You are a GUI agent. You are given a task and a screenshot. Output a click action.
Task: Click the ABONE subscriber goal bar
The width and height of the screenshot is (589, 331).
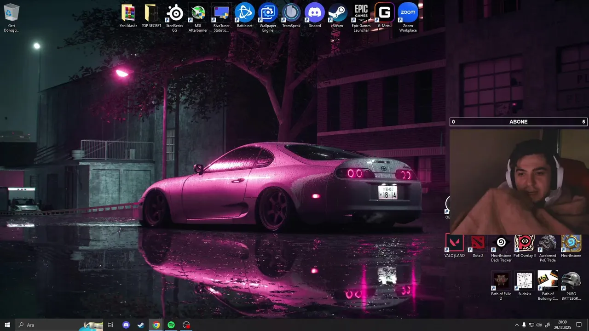pos(519,122)
